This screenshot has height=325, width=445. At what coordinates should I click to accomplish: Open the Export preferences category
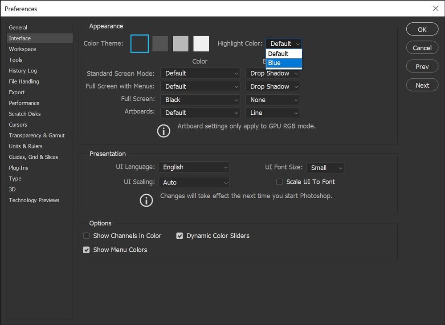[x=40, y=92]
